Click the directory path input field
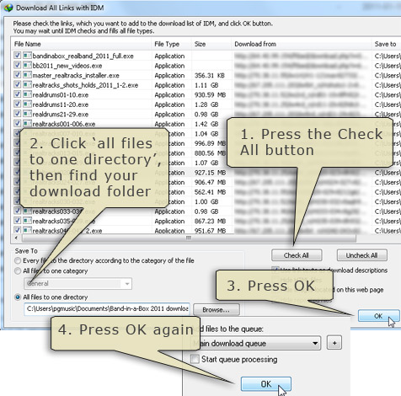Viewport: 401px width, 396px height. (107, 309)
